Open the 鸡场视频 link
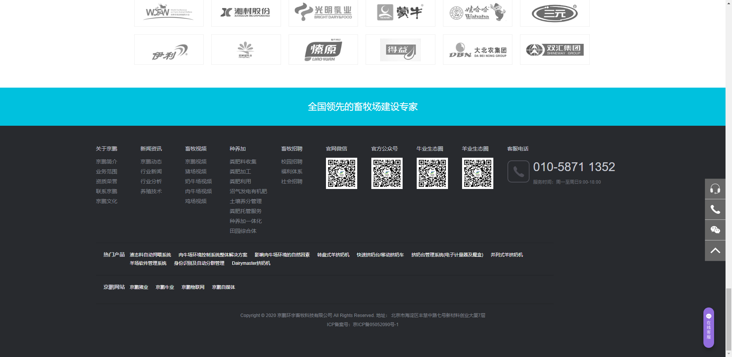Viewport: 732px width, 357px height. 196,201
